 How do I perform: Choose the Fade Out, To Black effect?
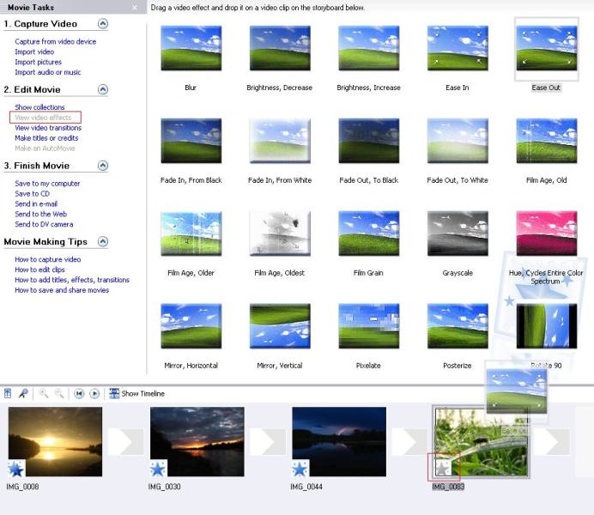(x=368, y=141)
